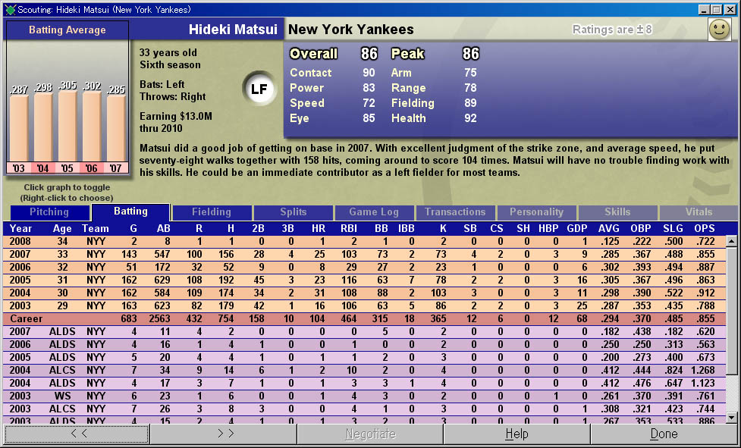741x448 pixels.
Task: Click the Overall rating value 86
Action: pyautogui.click(x=369, y=54)
